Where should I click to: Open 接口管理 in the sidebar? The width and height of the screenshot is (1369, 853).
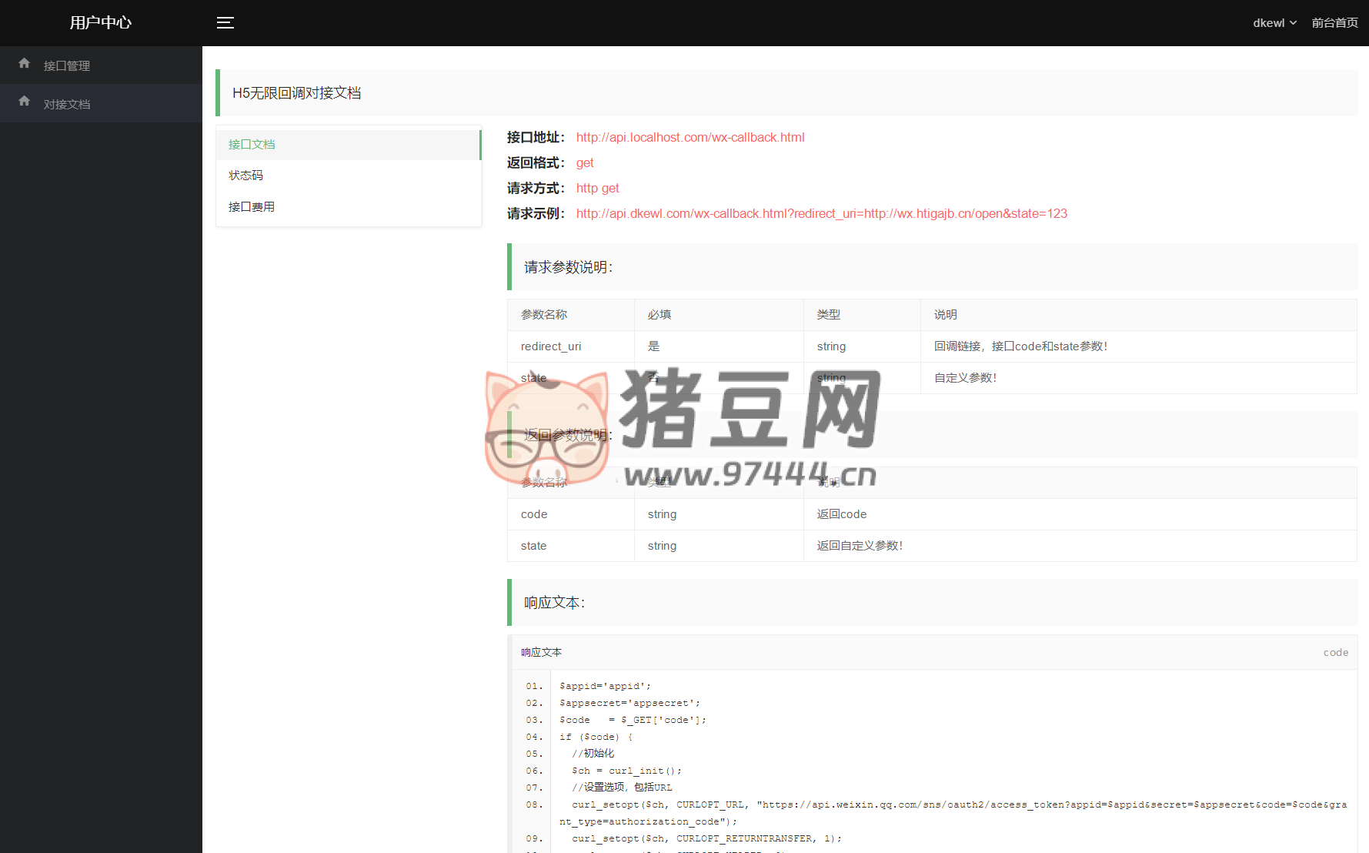tap(67, 66)
